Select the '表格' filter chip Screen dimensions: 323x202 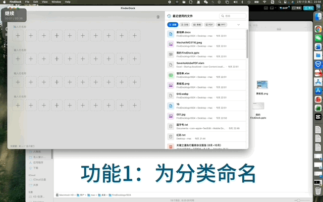pyautogui.click(x=197, y=25)
